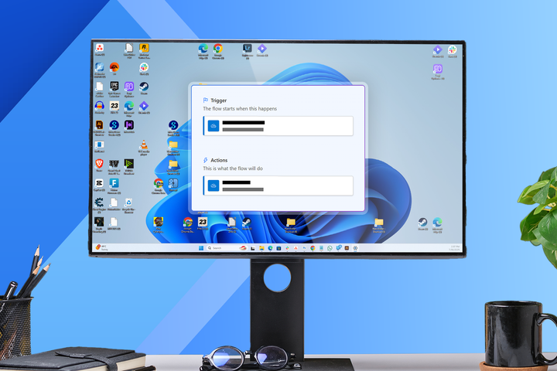Open VLC media player cone icon
557x371 pixels.
[x=144, y=145]
